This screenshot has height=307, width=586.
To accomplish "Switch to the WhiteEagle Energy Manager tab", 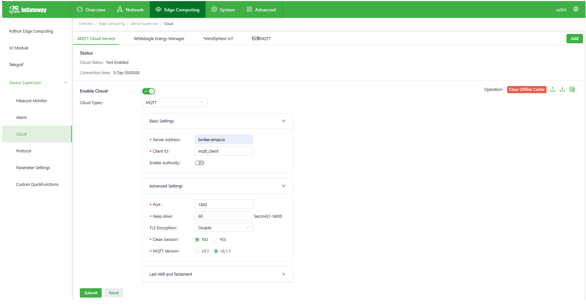I will (159, 39).
